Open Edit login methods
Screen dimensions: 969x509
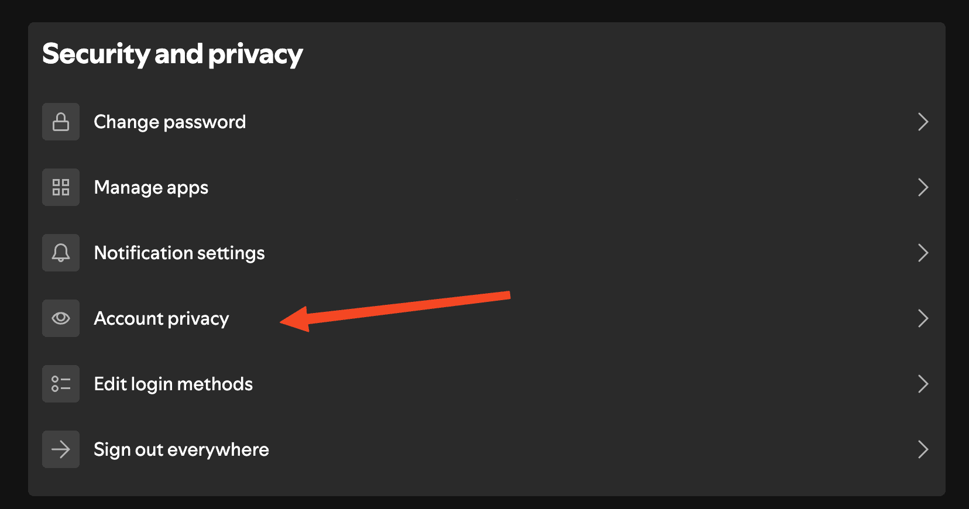[x=173, y=384]
